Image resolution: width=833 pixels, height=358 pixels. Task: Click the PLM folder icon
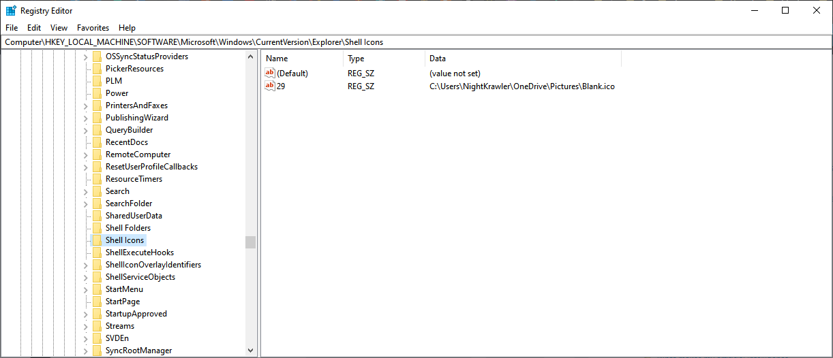click(97, 81)
